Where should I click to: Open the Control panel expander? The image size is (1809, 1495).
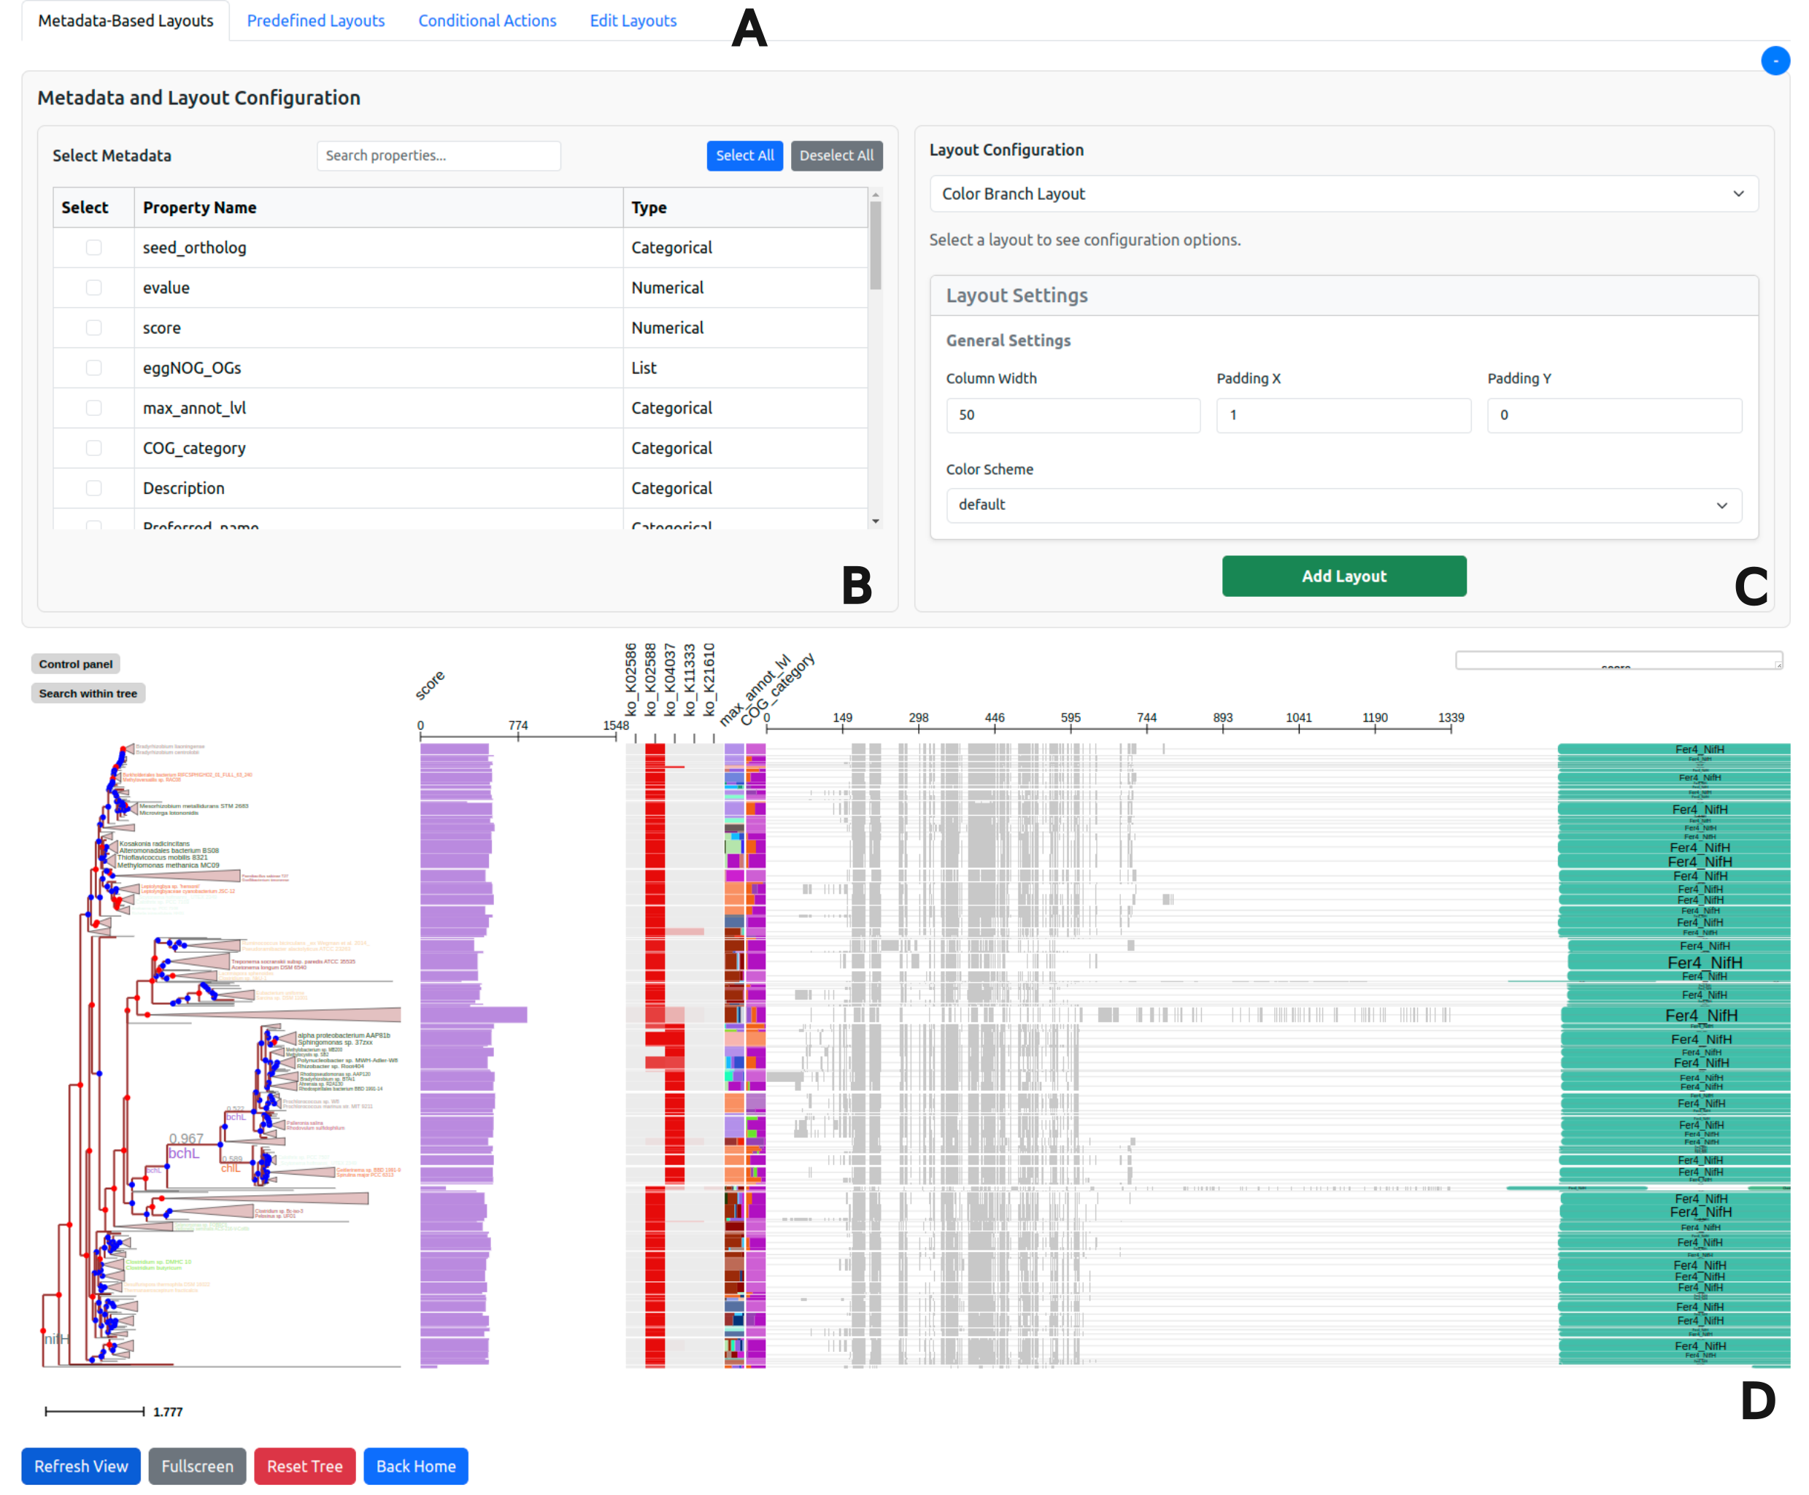76,664
